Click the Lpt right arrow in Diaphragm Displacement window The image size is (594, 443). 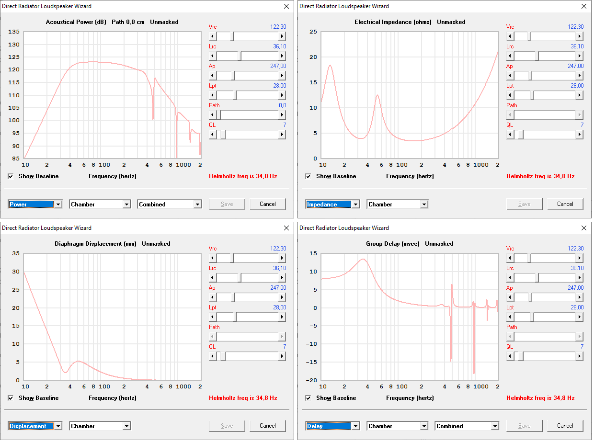pyautogui.click(x=282, y=317)
